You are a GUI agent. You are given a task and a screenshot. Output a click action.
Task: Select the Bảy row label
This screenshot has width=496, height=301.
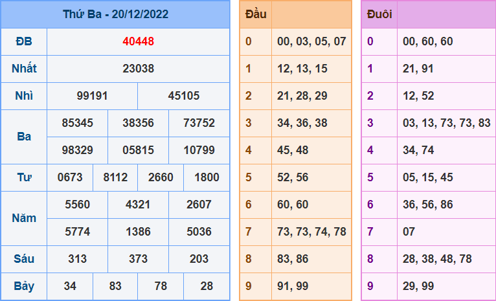24,286
